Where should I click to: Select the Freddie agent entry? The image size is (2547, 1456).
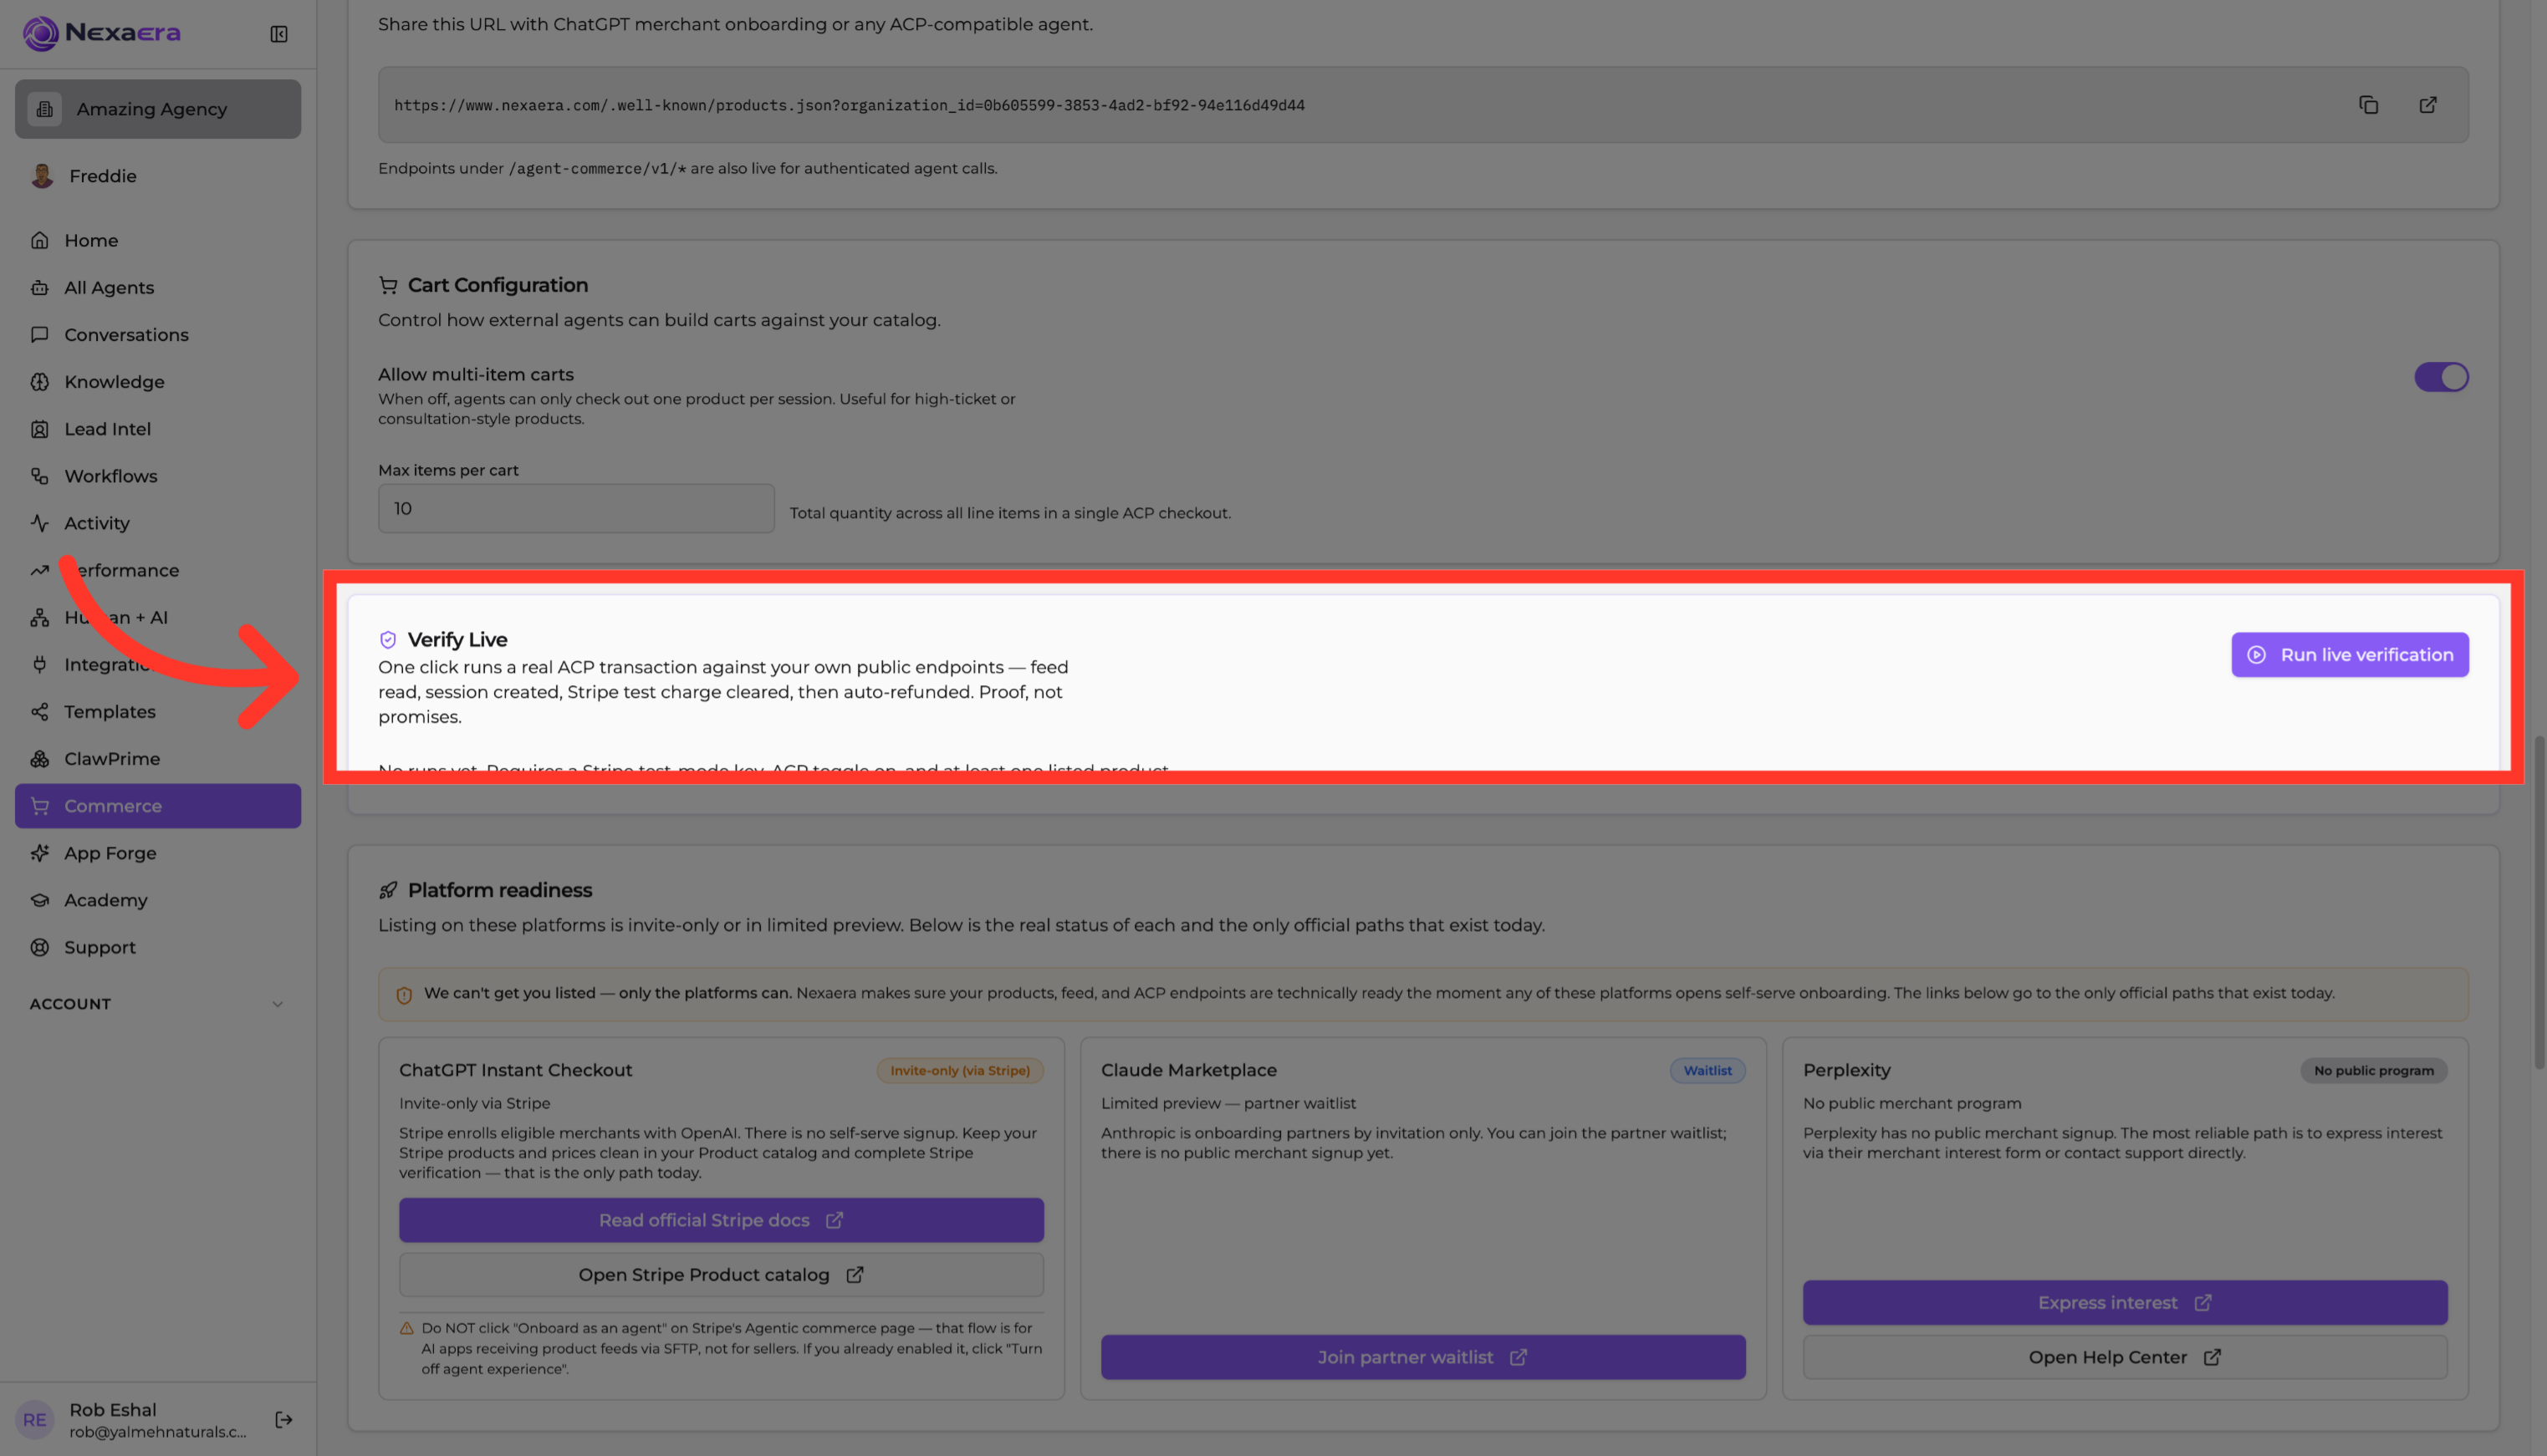click(158, 176)
